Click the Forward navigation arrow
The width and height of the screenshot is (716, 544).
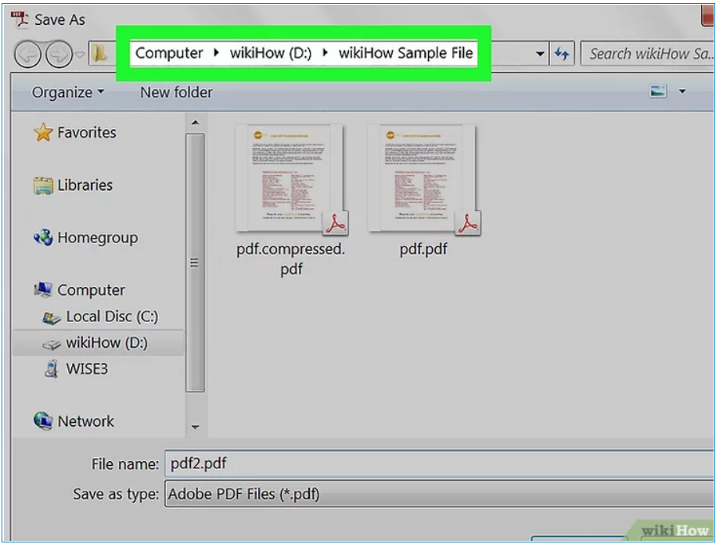click(59, 54)
